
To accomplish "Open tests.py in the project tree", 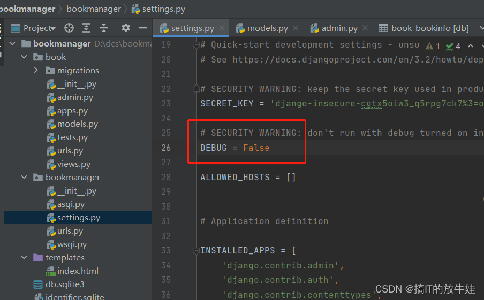I will (x=67, y=137).
